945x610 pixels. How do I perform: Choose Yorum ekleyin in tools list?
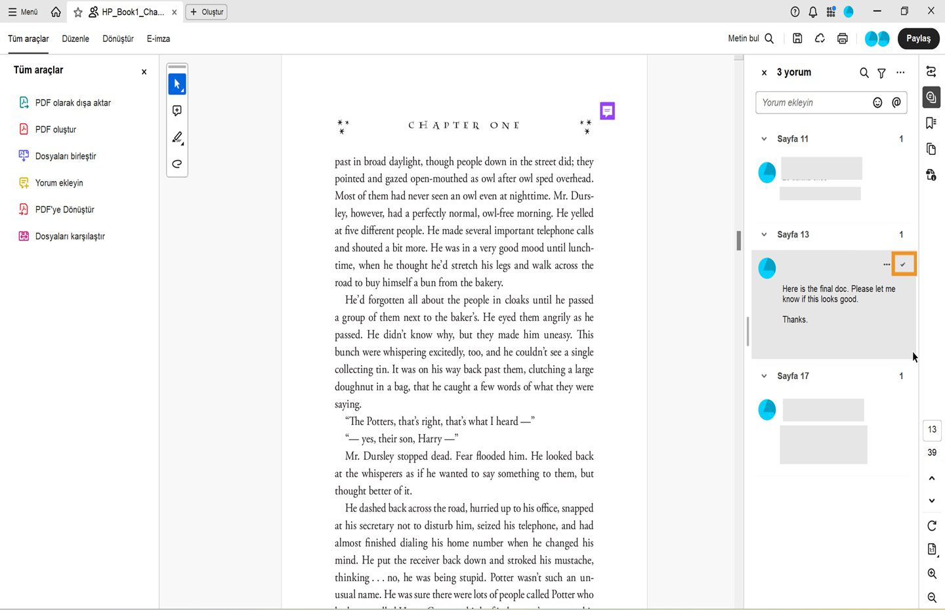(51, 183)
